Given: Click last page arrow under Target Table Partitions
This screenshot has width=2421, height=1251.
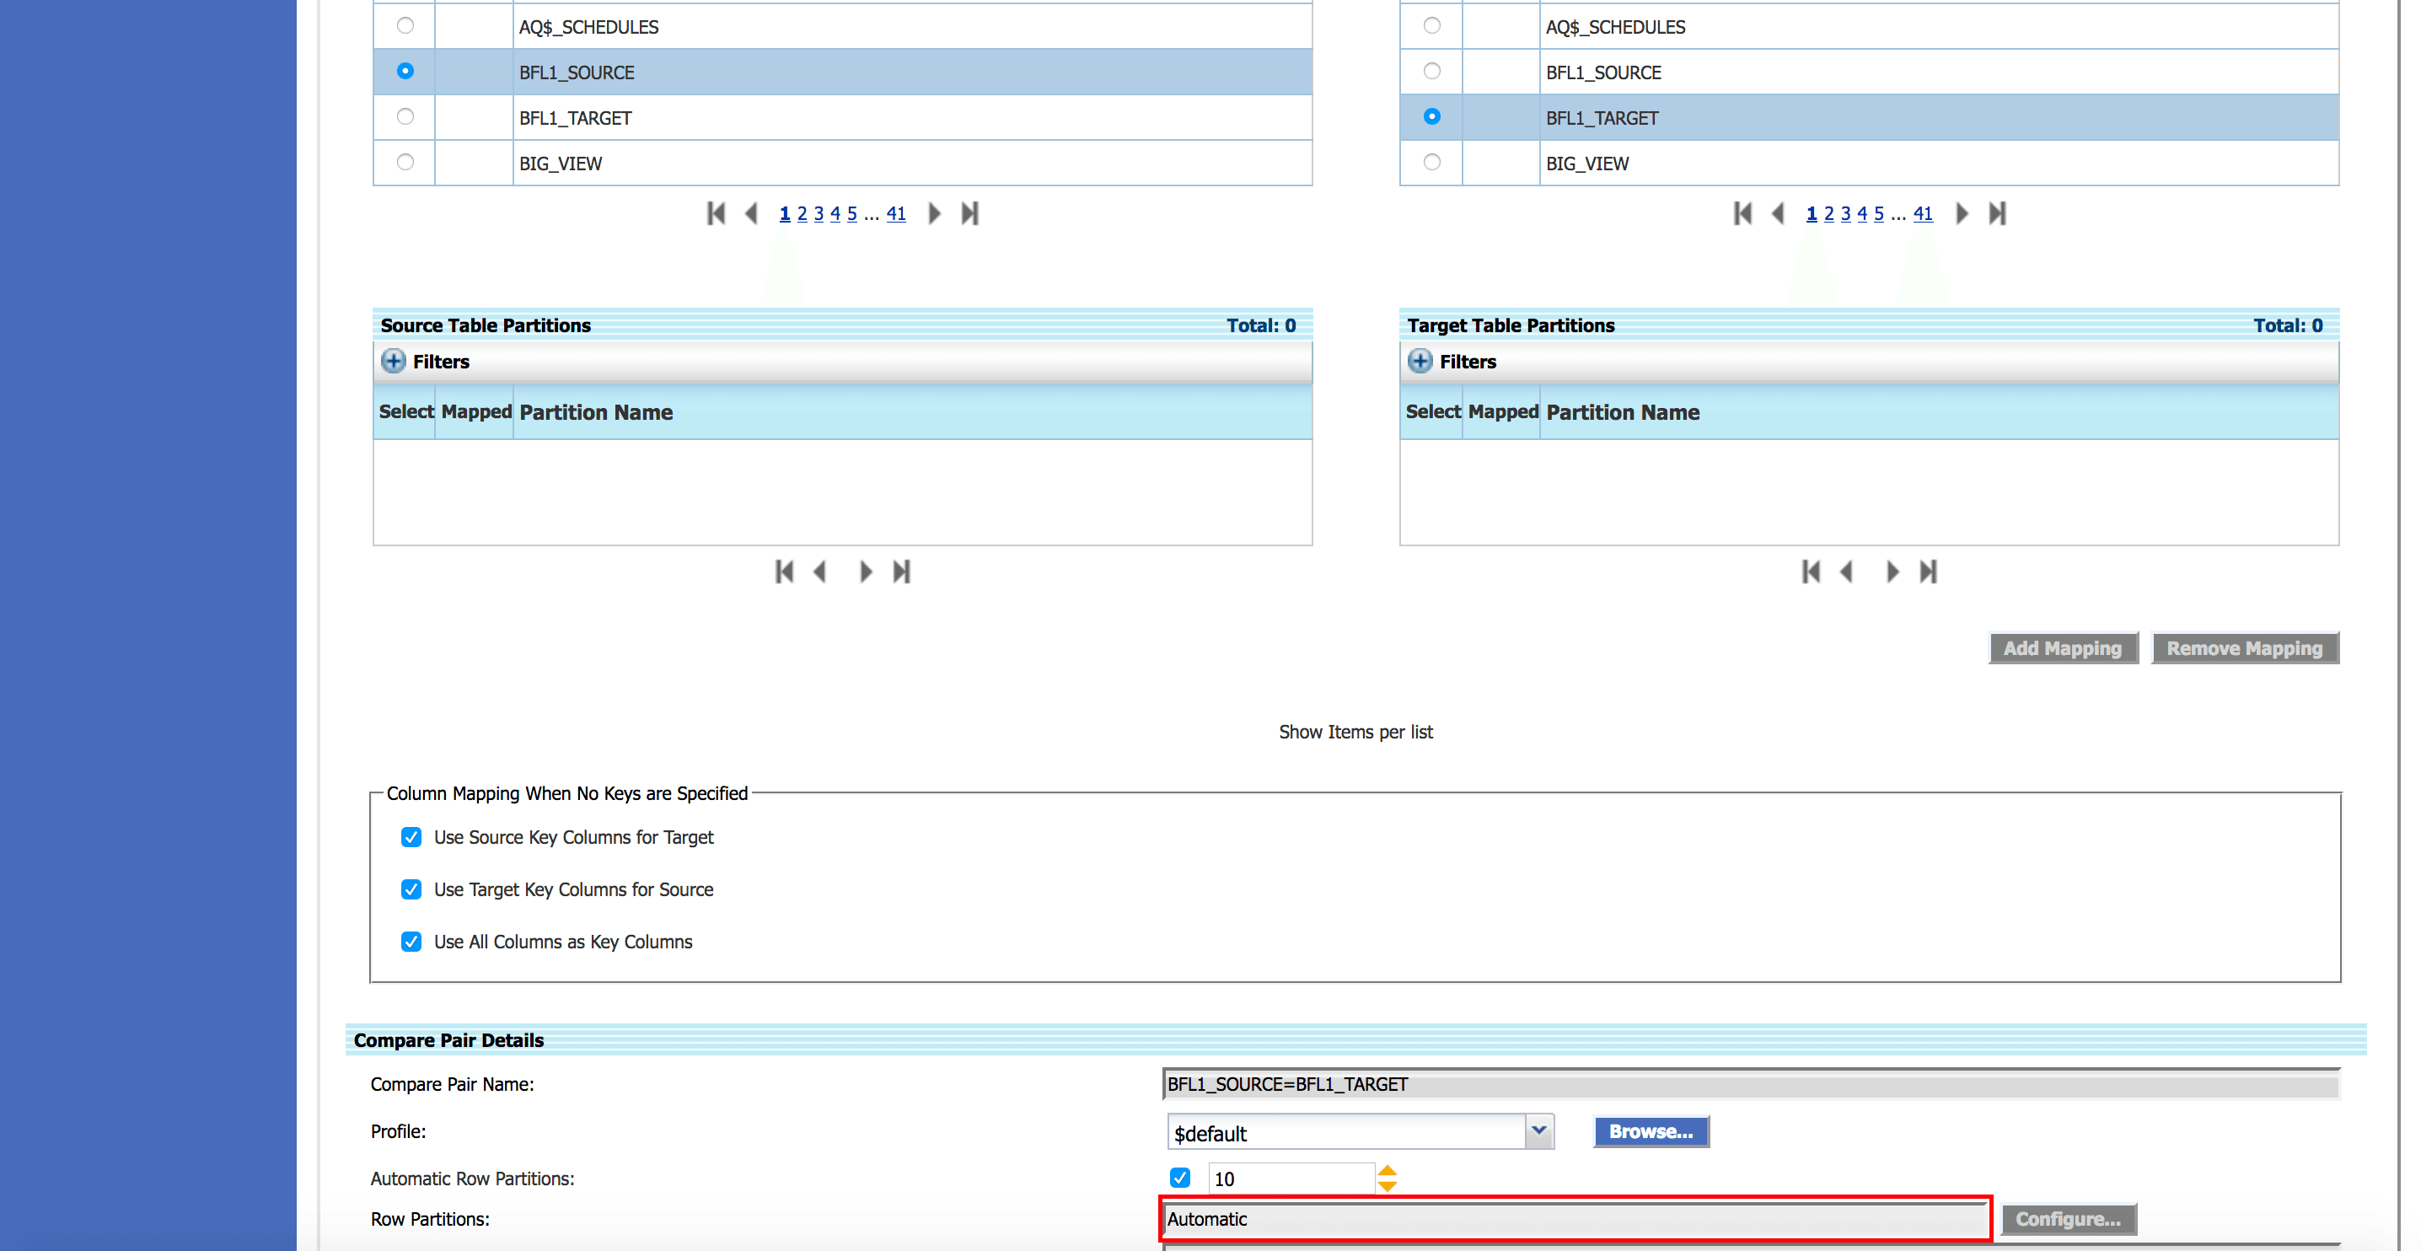Looking at the screenshot, I should pyautogui.click(x=1929, y=572).
